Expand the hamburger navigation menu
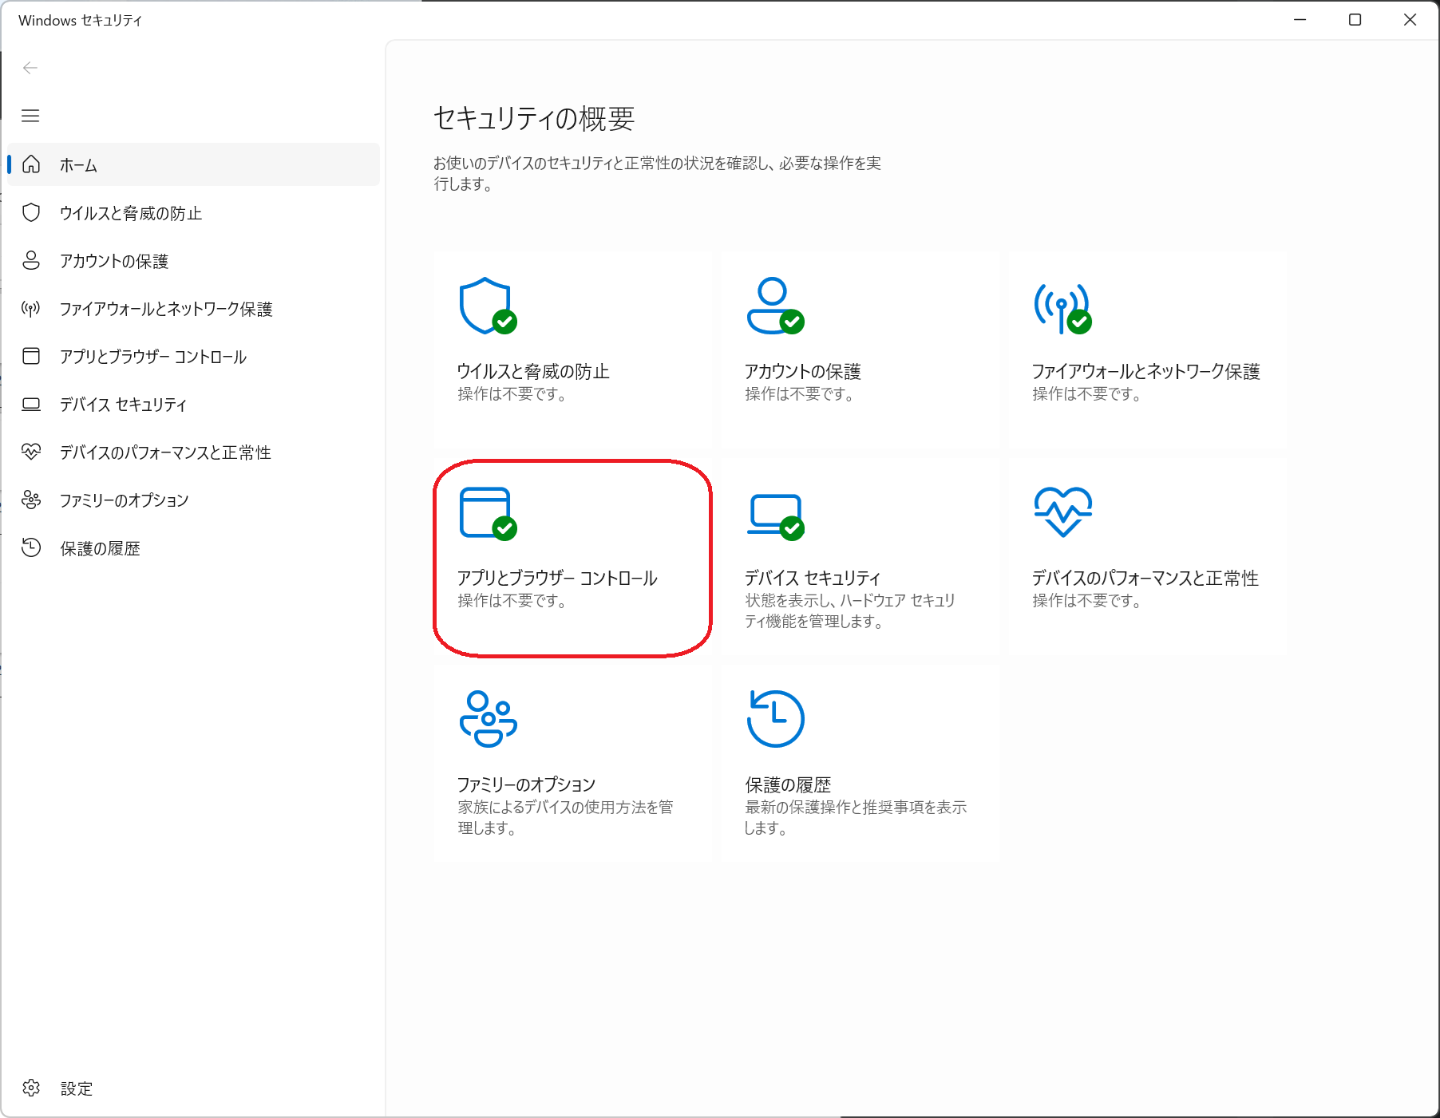1440x1118 pixels. pyautogui.click(x=30, y=116)
